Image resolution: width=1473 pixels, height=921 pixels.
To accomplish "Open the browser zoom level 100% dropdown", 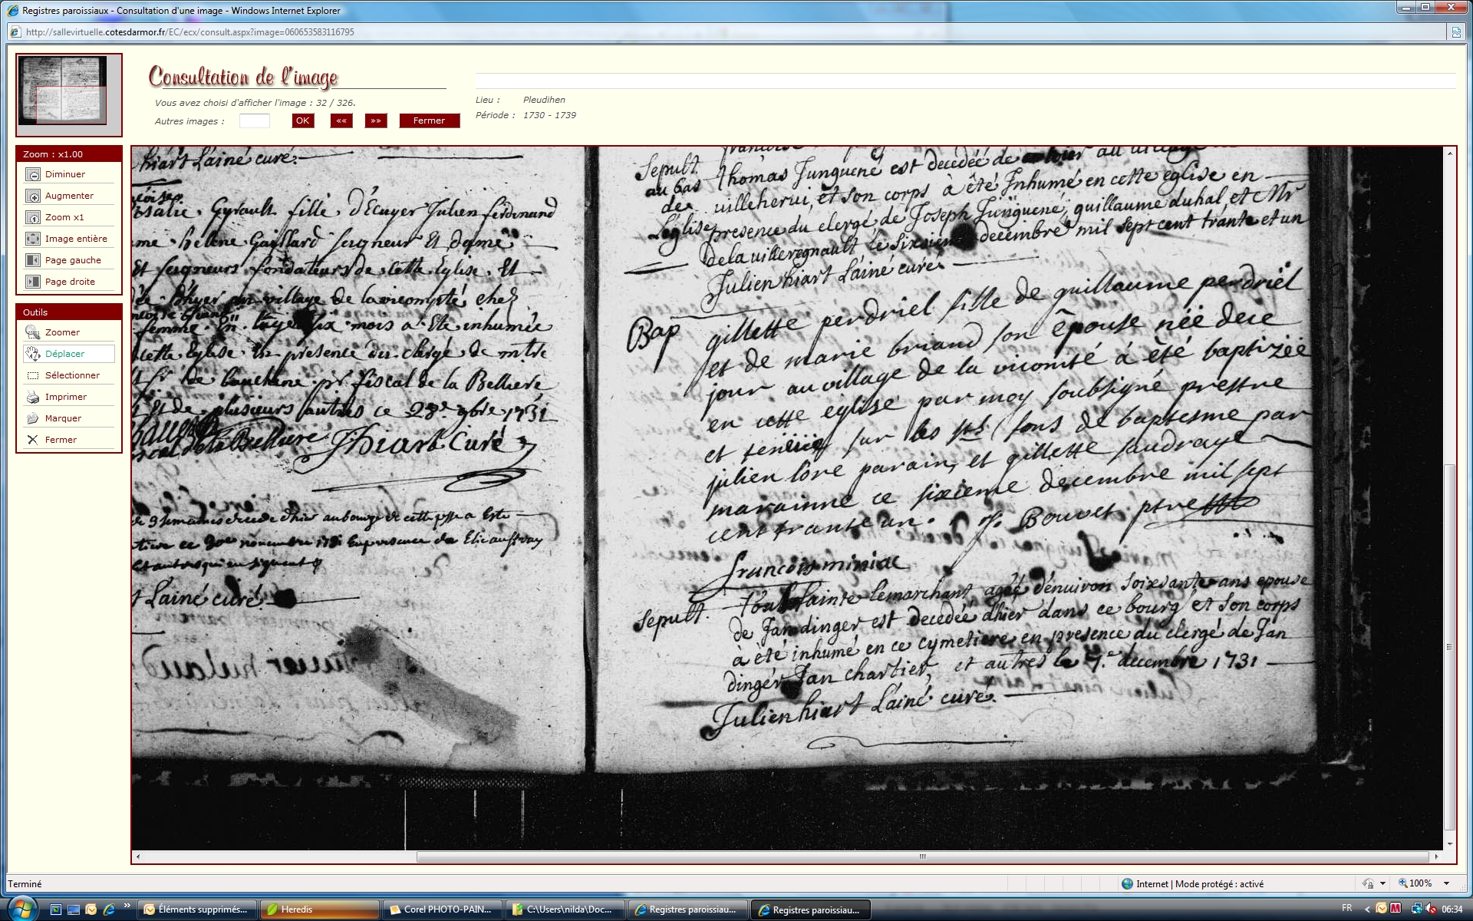I will click(1446, 883).
